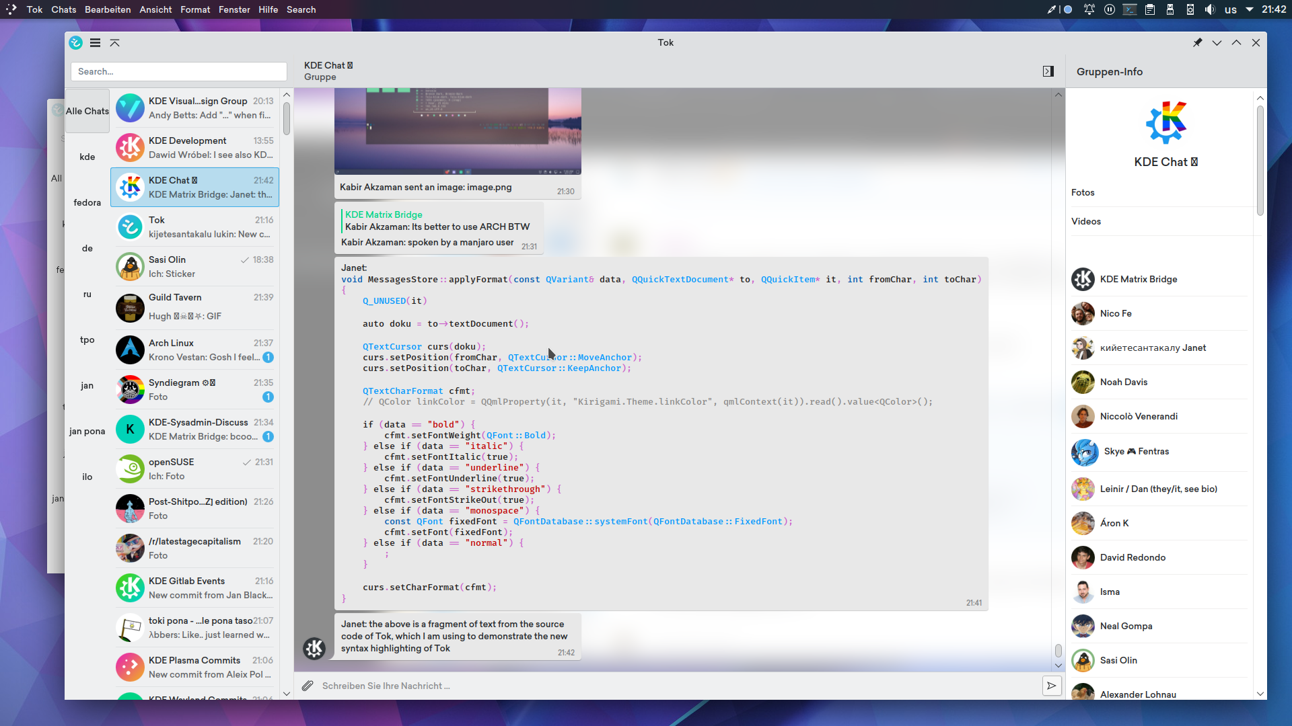Click the media pause tray icon
The image size is (1292, 726).
coord(1110,9)
